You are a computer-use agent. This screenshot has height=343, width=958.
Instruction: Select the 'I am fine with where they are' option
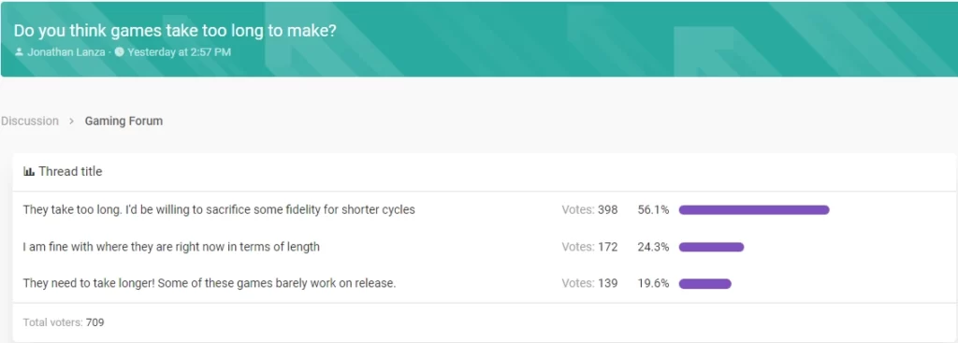pyautogui.click(x=171, y=247)
